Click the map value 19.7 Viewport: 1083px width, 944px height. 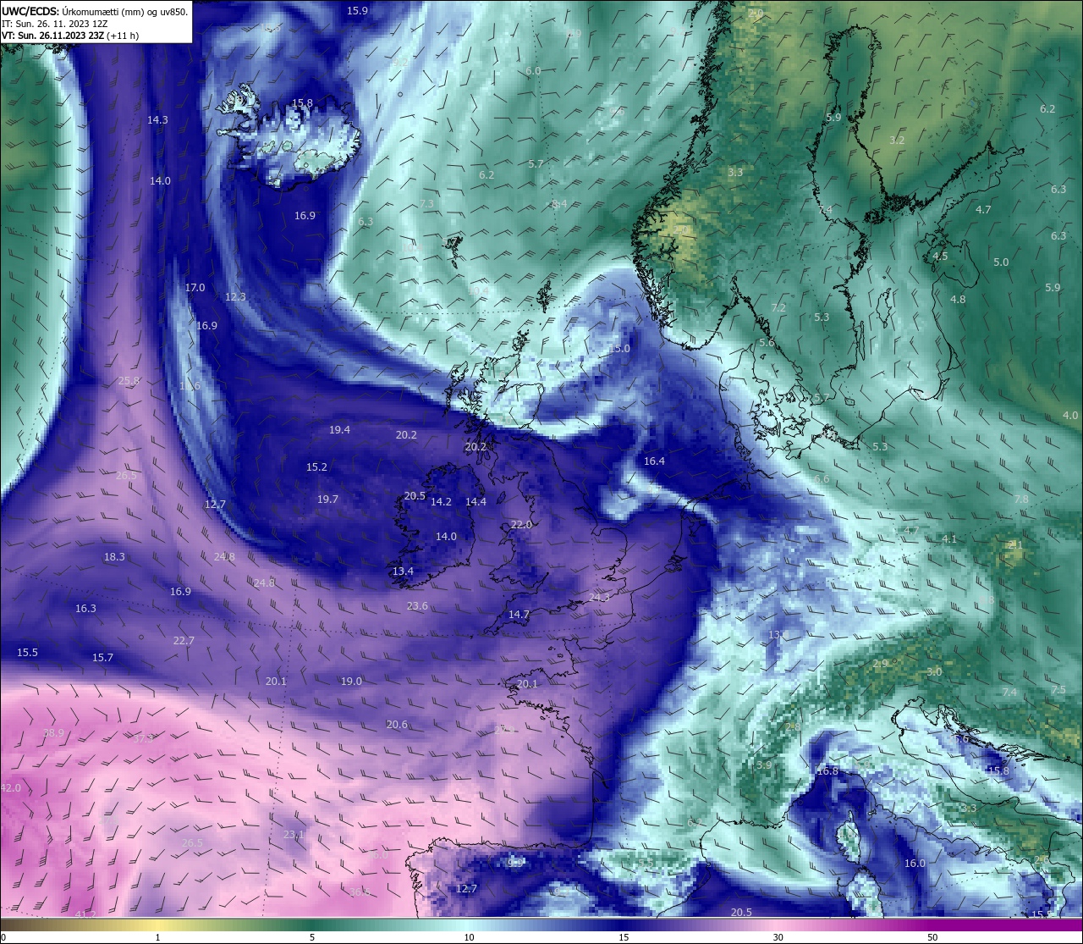pos(327,500)
